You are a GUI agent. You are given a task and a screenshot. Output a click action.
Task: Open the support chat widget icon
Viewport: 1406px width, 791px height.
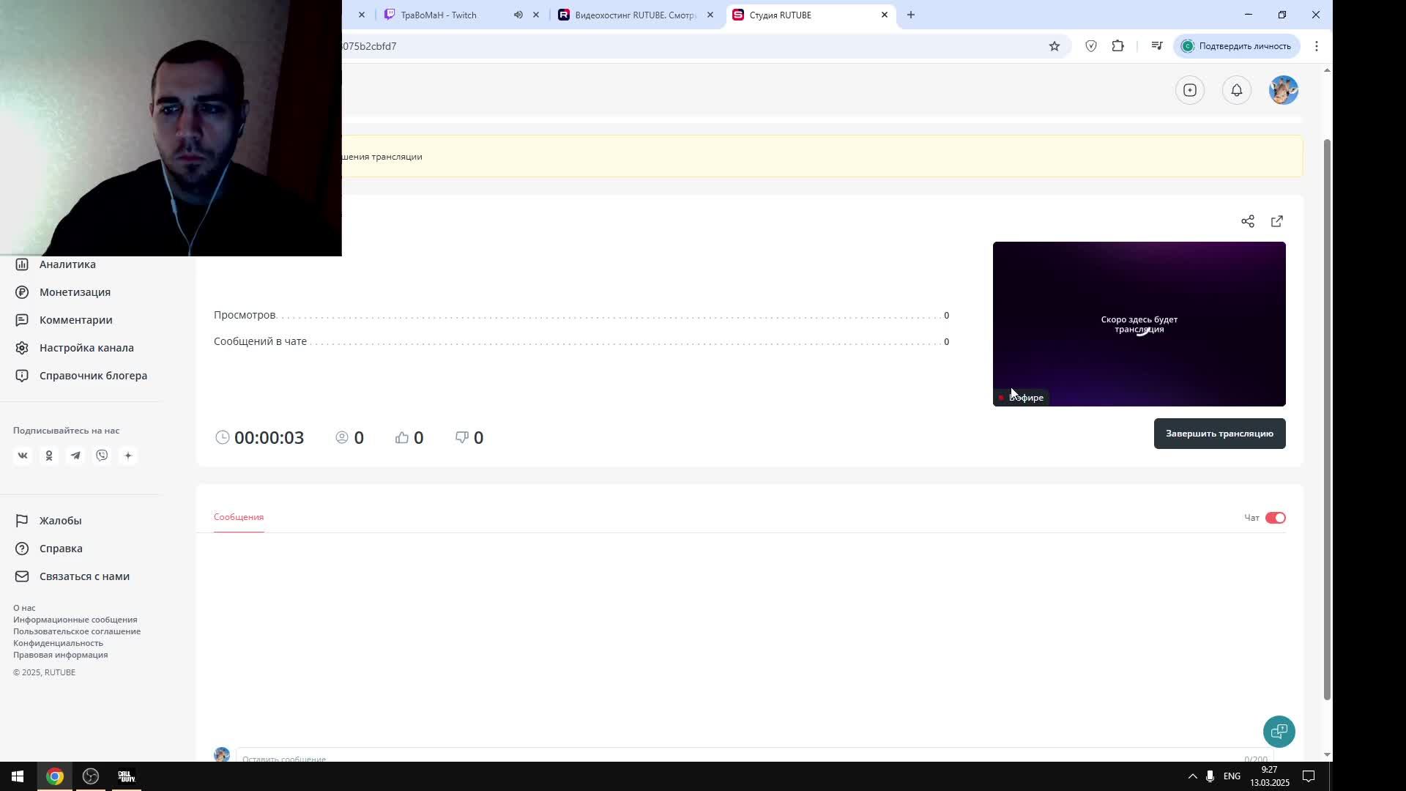[1279, 731]
